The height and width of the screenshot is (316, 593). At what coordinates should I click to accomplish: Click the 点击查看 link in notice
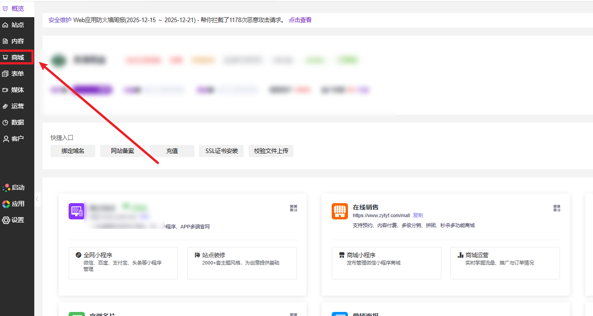pyautogui.click(x=300, y=20)
